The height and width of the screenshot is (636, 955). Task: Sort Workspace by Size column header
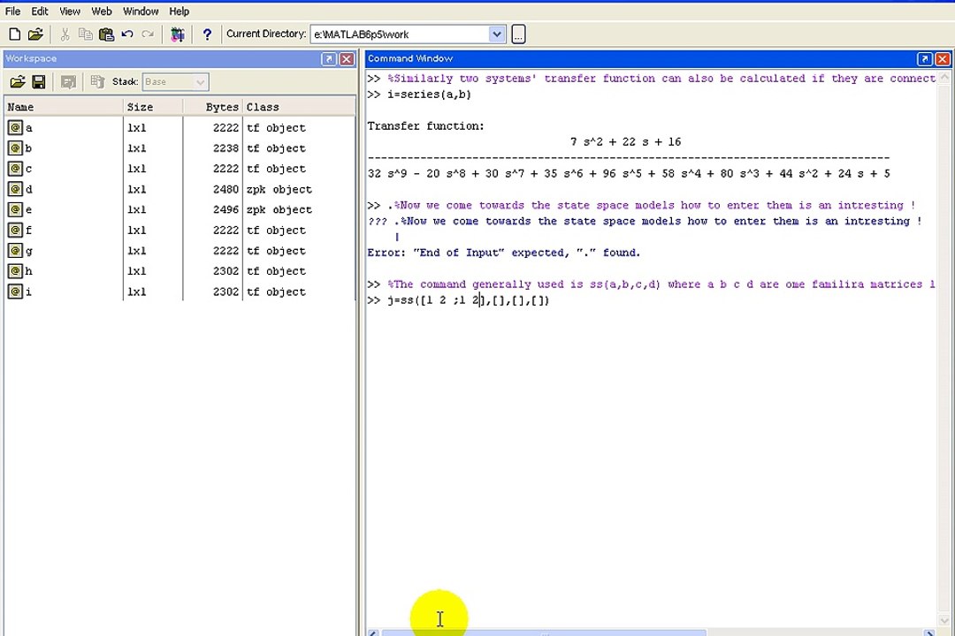pyautogui.click(x=153, y=107)
